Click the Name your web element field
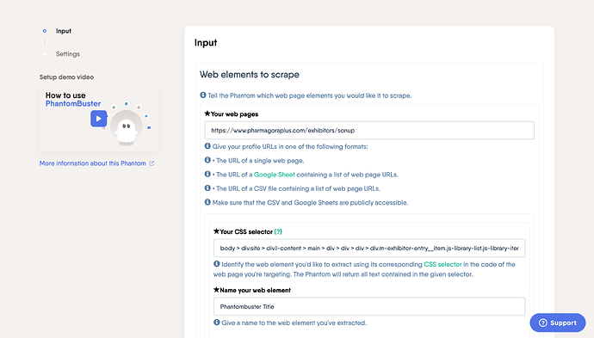The image size is (594, 338). 369,306
